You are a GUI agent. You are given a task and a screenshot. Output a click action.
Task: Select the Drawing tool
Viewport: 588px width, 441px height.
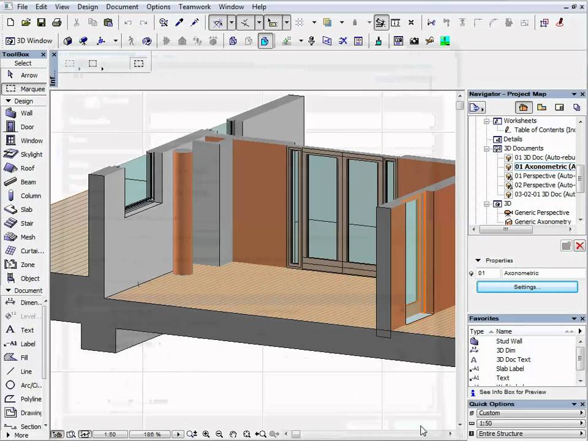pyautogui.click(x=23, y=412)
